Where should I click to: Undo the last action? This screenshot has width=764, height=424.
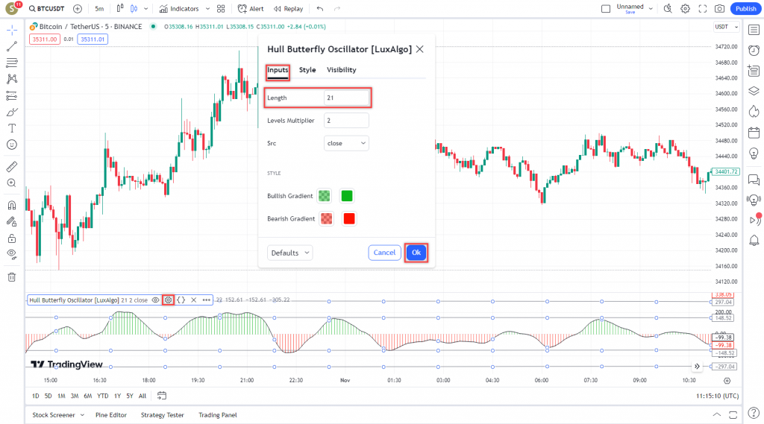tap(319, 9)
